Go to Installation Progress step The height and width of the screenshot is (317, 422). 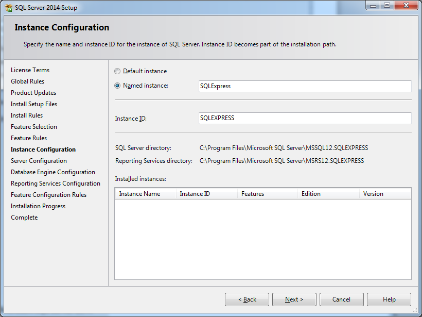(38, 206)
